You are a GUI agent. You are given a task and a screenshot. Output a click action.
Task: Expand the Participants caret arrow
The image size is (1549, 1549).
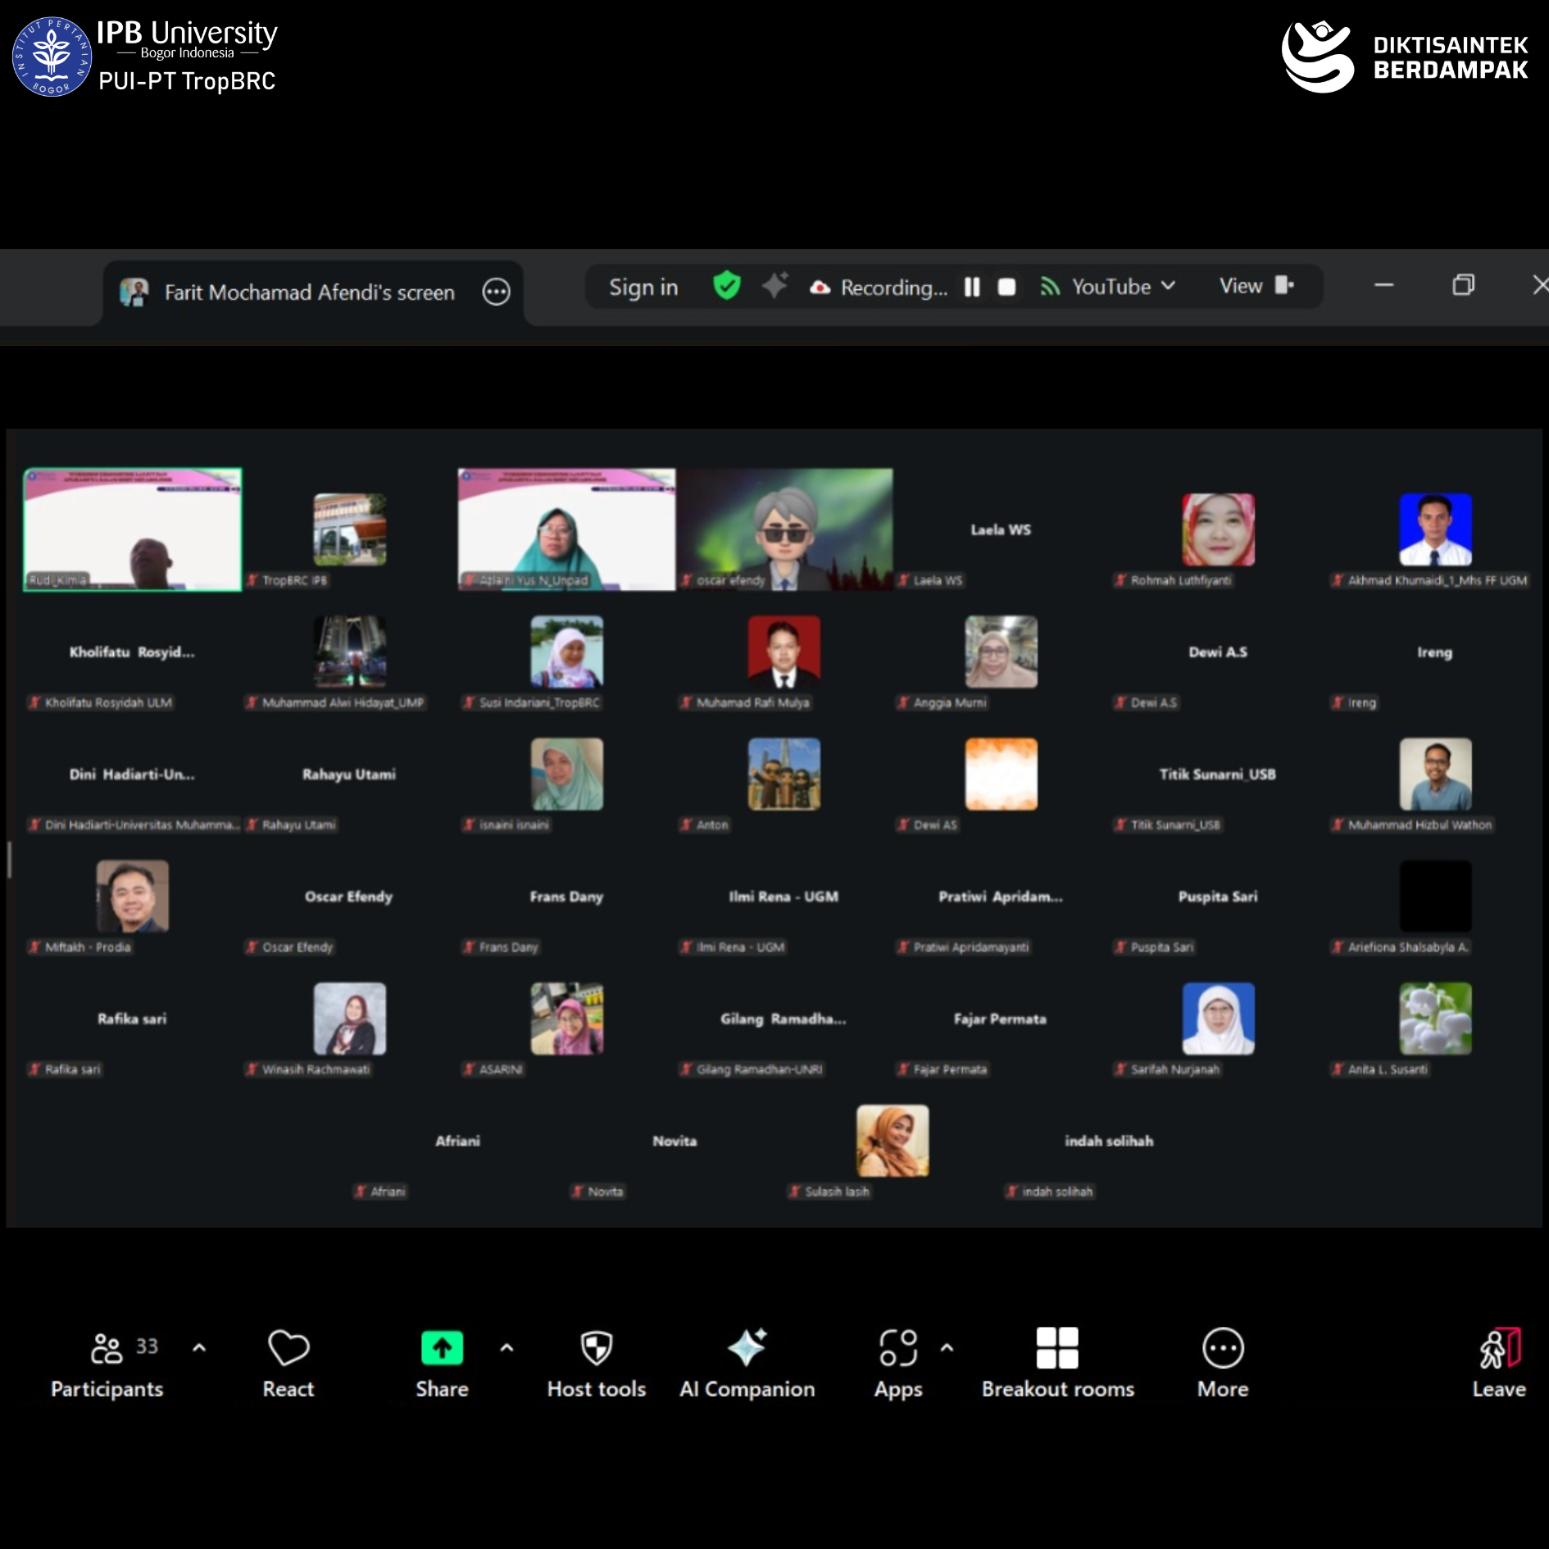click(x=199, y=1347)
